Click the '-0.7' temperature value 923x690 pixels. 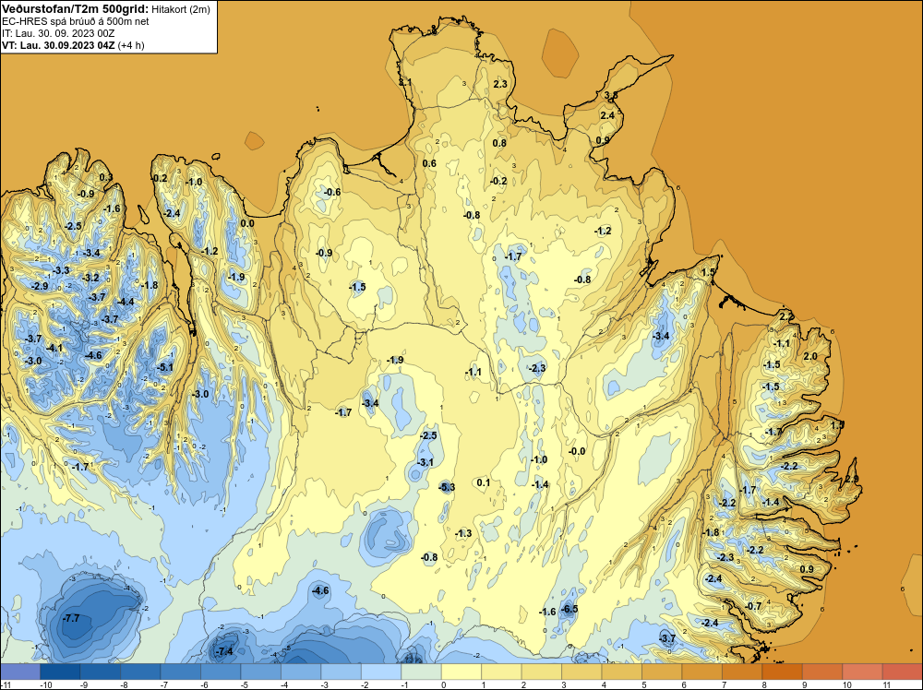click(753, 606)
